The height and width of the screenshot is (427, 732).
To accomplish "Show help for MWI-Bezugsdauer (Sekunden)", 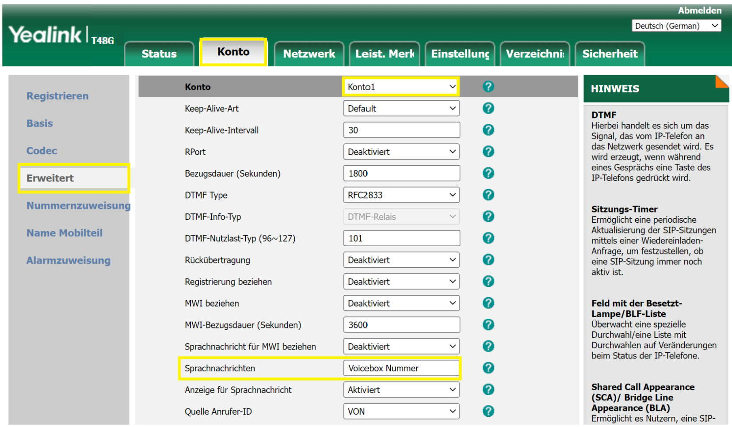I will (x=488, y=325).
